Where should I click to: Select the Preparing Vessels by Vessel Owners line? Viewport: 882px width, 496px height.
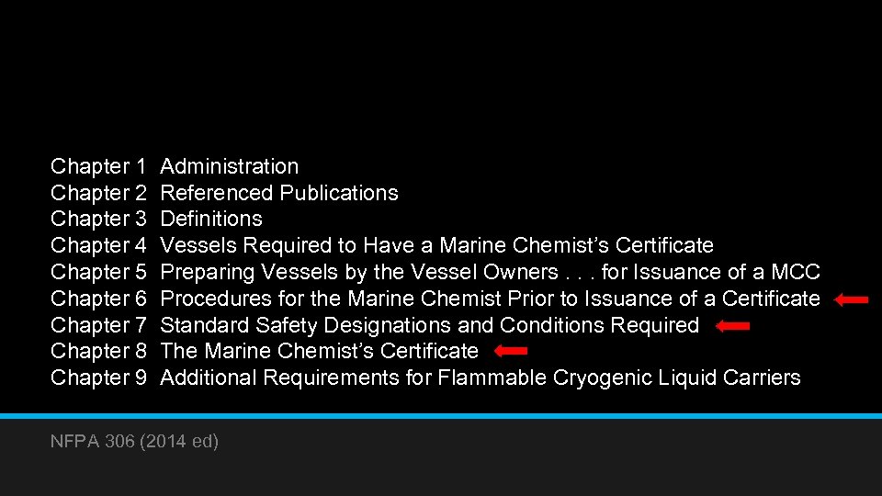coord(490,272)
